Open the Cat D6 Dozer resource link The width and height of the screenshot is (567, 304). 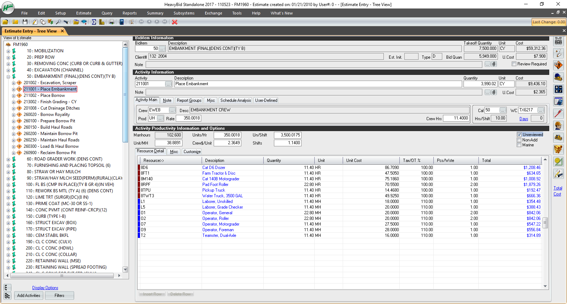[x=214, y=168]
